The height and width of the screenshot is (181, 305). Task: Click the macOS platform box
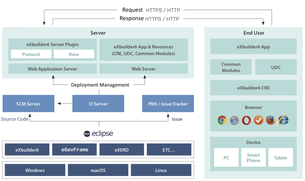point(98,170)
